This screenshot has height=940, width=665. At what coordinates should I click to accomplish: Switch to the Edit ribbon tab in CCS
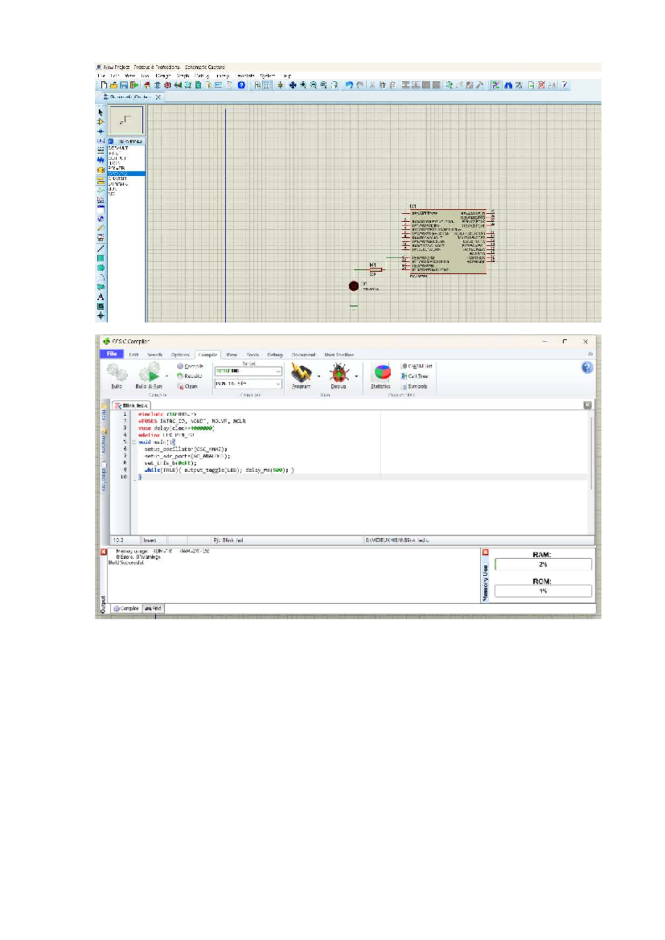coord(134,355)
